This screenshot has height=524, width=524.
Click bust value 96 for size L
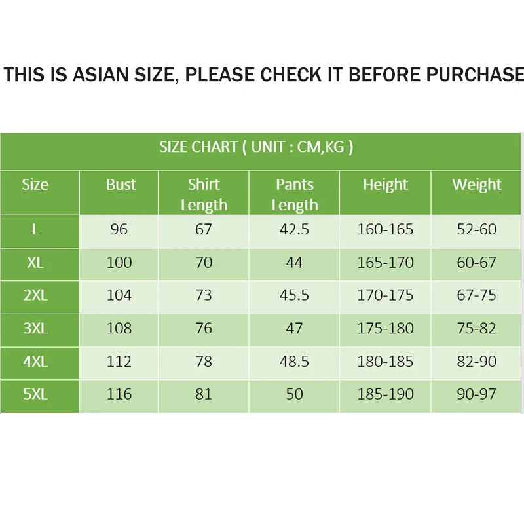pyautogui.click(x=119, y=229)
